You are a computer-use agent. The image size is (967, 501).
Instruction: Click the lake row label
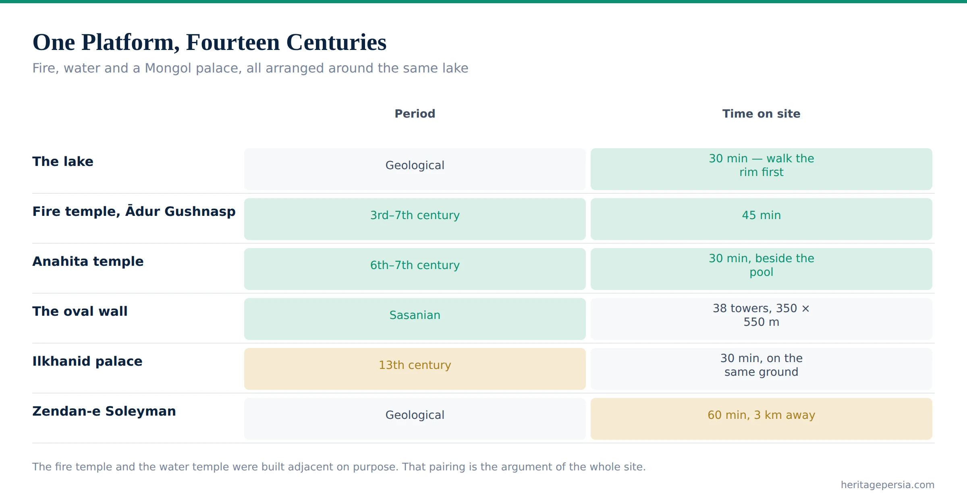pos(63,161)
